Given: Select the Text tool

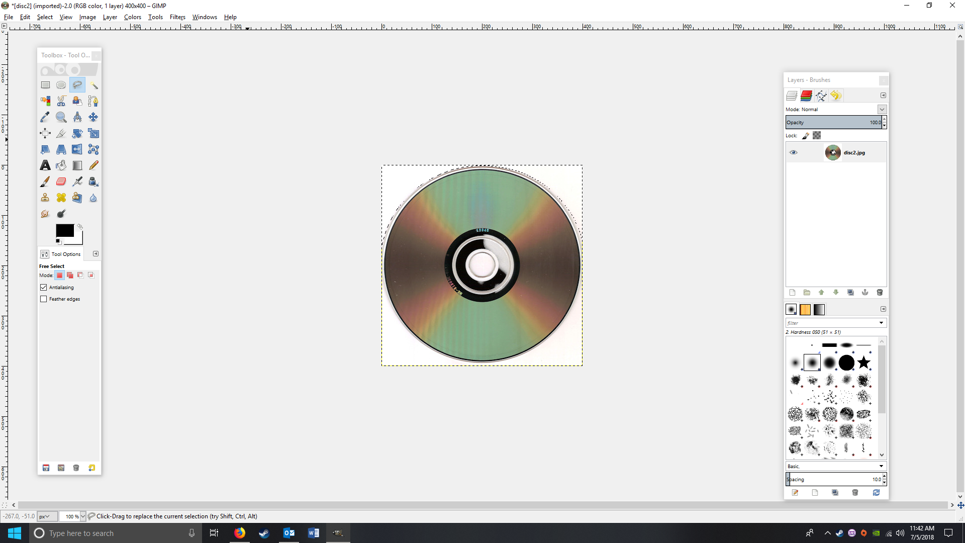Looking at the screenshot, I should 45,165.
